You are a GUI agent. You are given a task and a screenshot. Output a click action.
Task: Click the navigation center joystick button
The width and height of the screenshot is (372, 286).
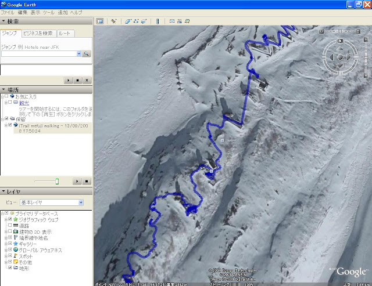click(340, 57)
